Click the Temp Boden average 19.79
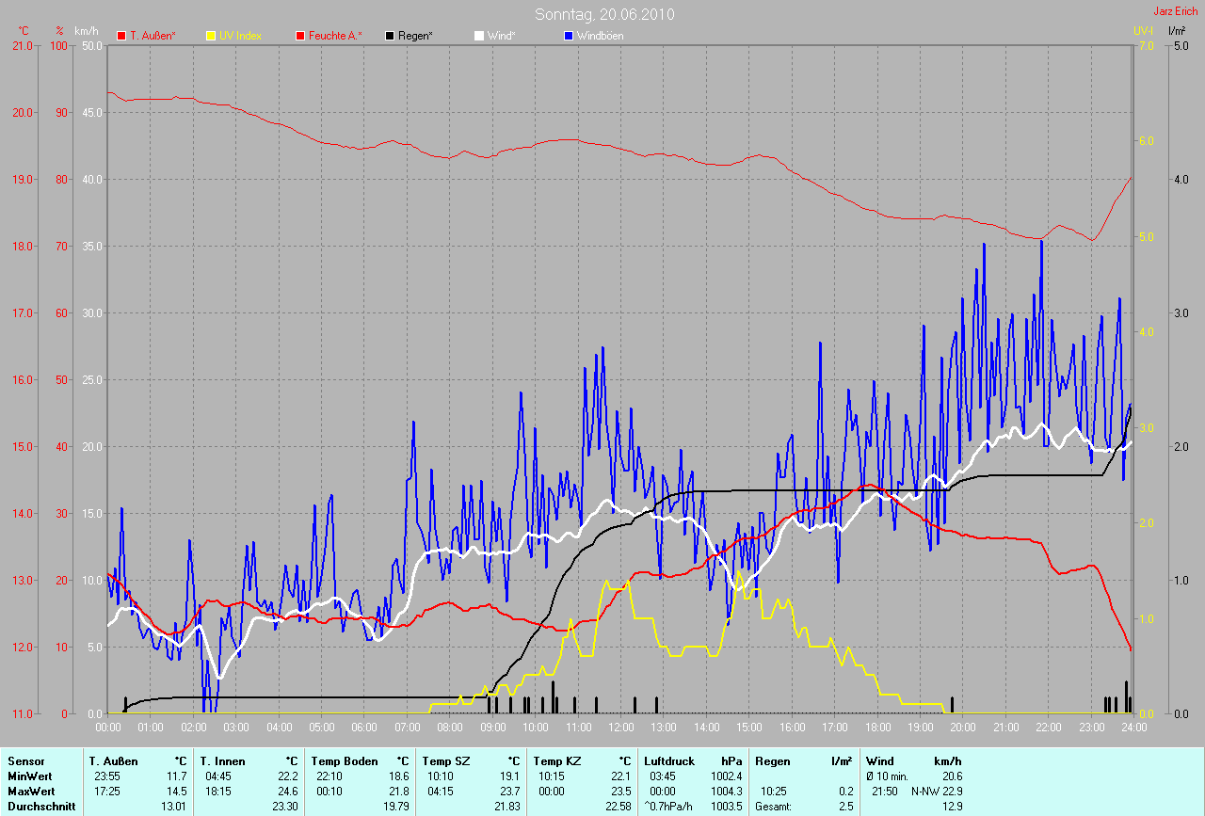This screenshot has height=816, width=1205. [395, 806]
